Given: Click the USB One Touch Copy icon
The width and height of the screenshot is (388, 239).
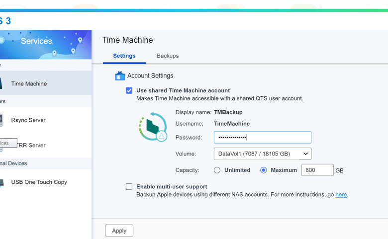Looking at the screenshot, I should point(1,183).
